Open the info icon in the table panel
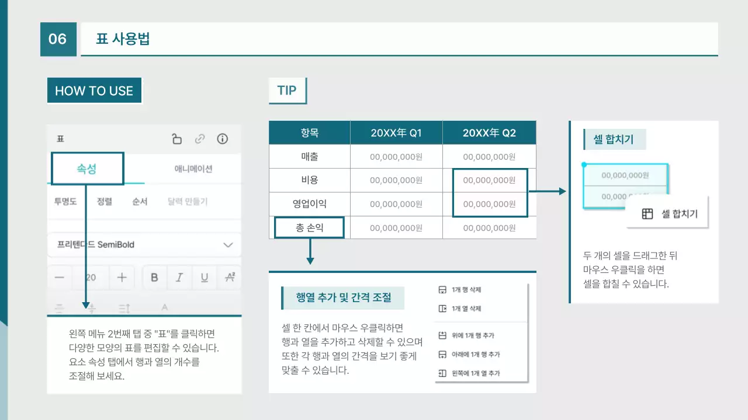This screenshot has width=748, height=420. point(221,139)
